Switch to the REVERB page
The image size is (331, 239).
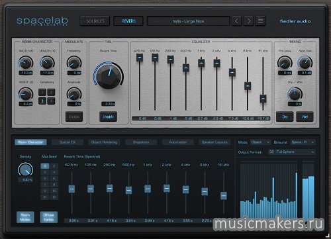point(128,21)
